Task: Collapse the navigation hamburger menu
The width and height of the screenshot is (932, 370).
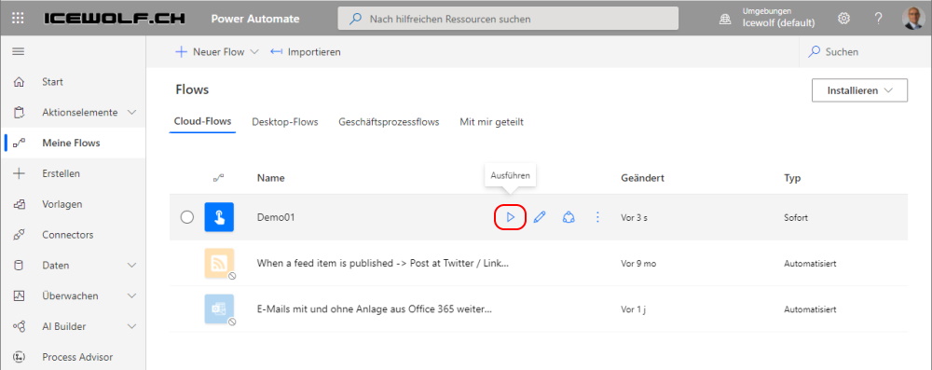Action: coord(19,52)
